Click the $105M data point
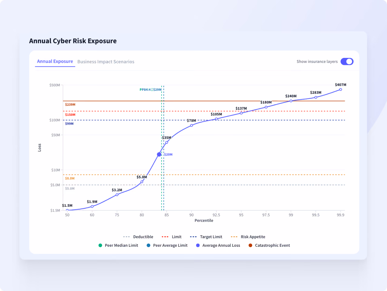The width and height of the screenshot is (387, 291). point(216,119)
